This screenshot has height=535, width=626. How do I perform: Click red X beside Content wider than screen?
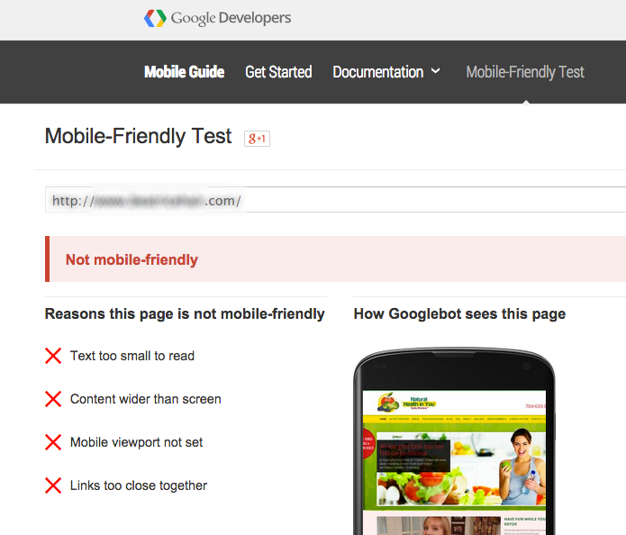coord(53,399)
